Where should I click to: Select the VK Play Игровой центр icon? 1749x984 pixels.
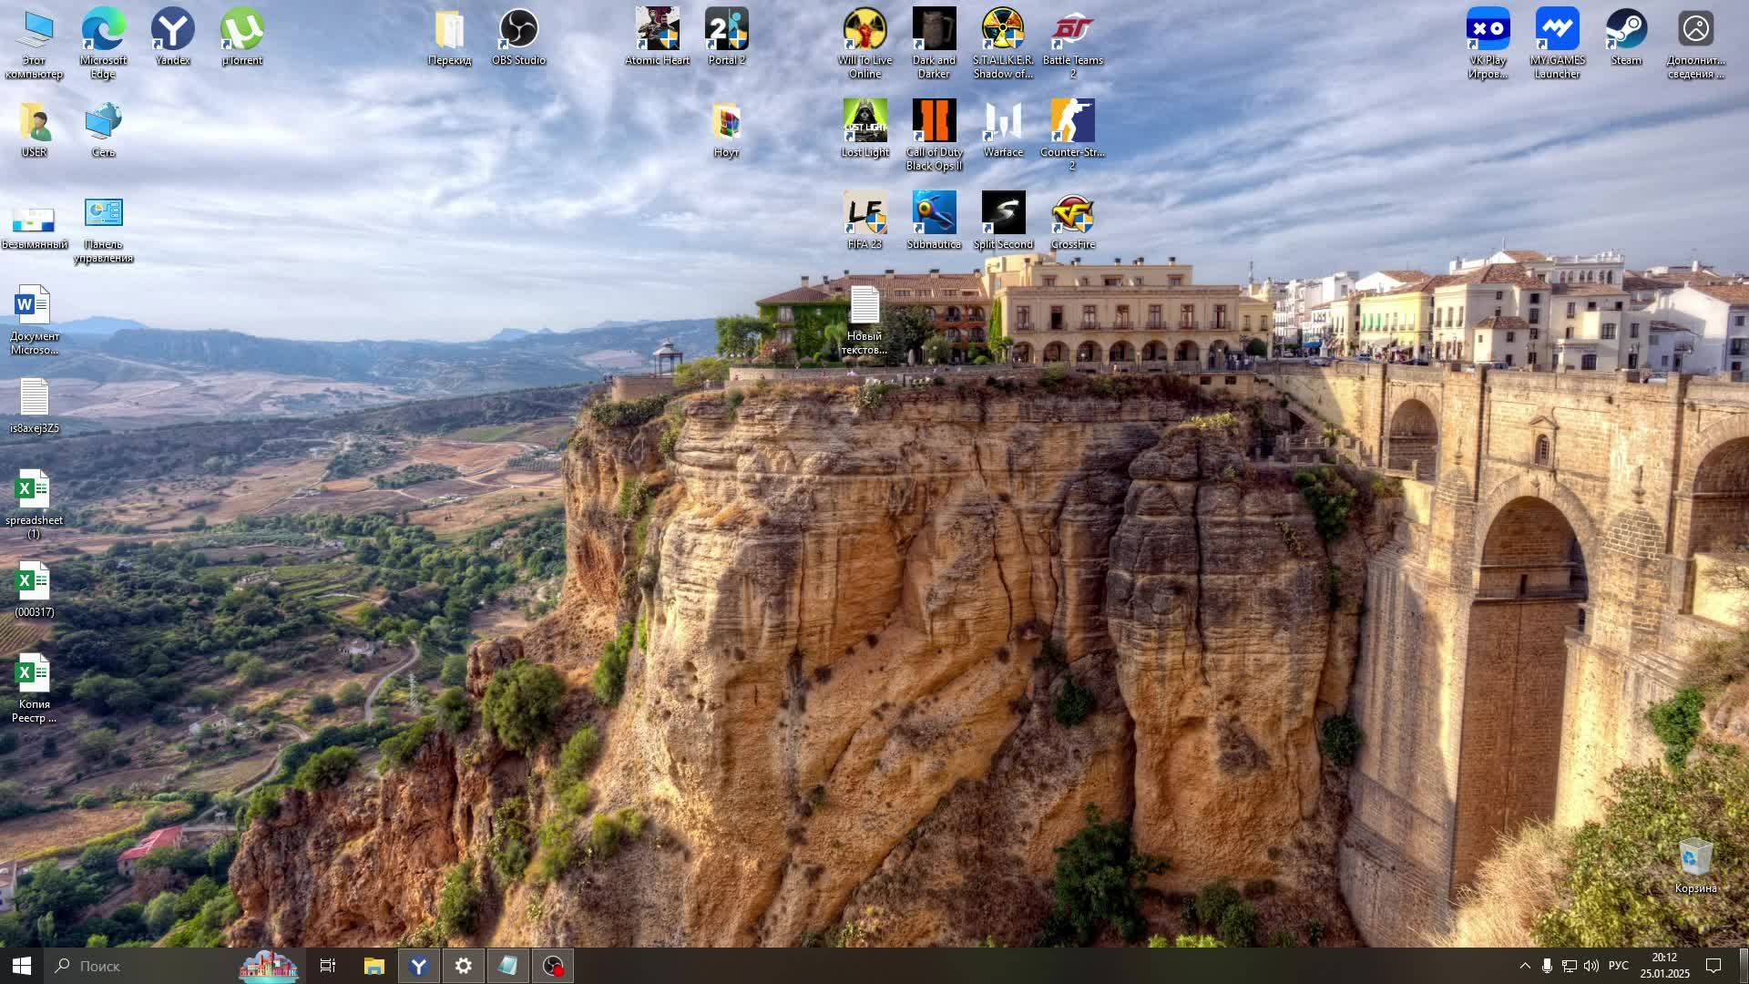tap(1488, 44)
